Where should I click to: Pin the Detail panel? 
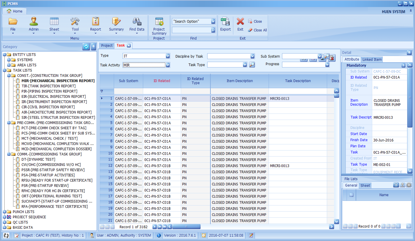click(x=409, y=53)
